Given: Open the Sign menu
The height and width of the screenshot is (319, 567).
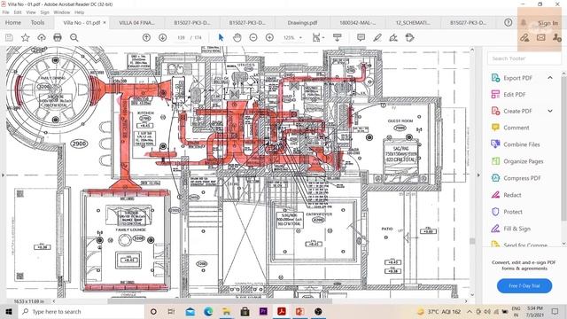Looking at the screenshot, I should pyautogui.click(x=44, y=12).
